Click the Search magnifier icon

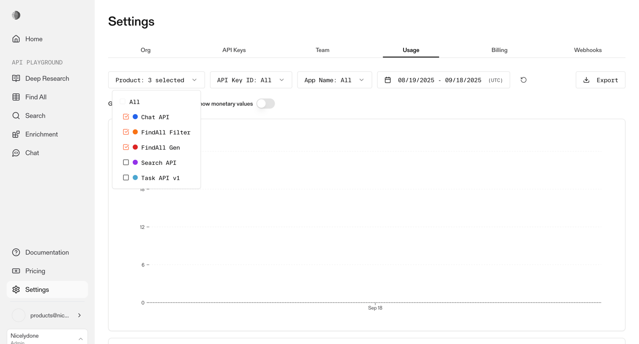[16, 116]
